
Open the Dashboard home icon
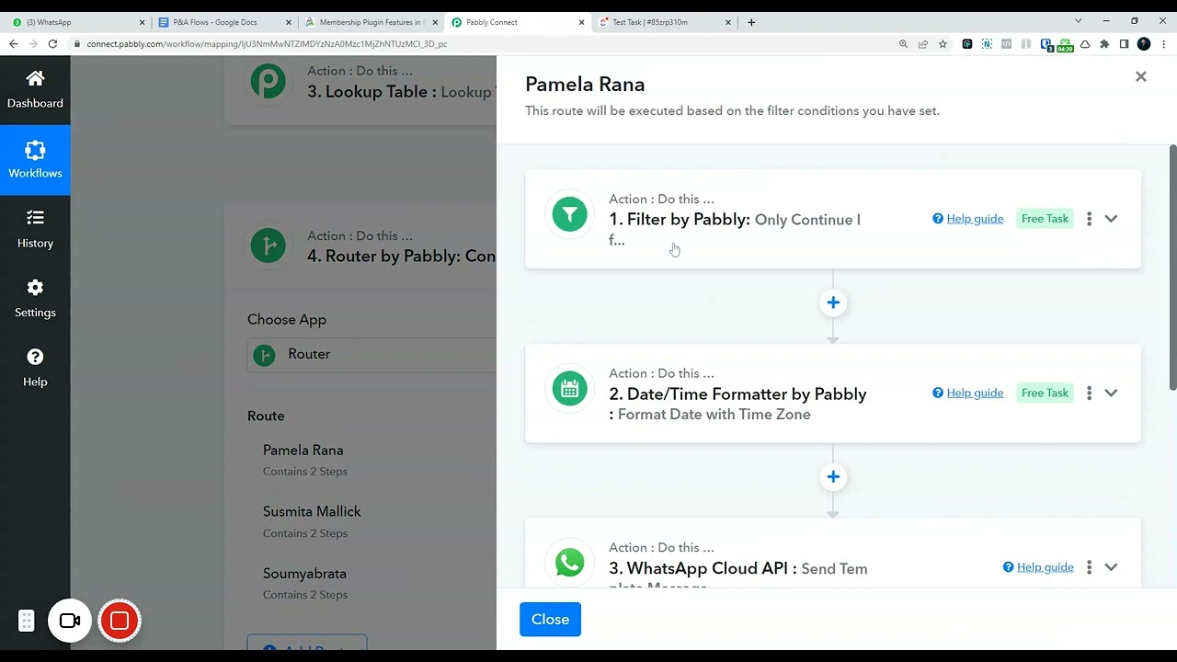click(35, 79)
